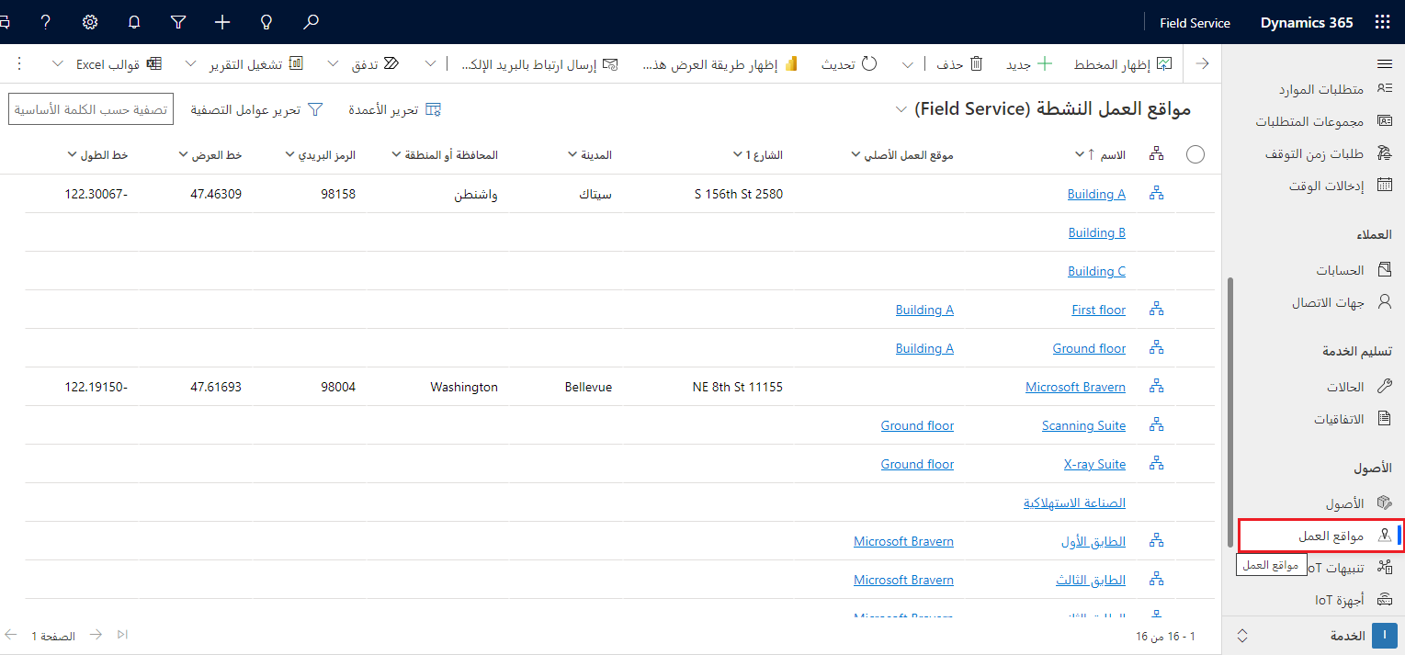Click إظهار المخطط show chart button
This screenshot has width=1405, height=655.
click(x=1124, y=64)
